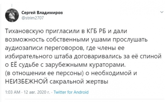The image size is (165, 102).
Task: Click the word необходимой
Action: 111,73
